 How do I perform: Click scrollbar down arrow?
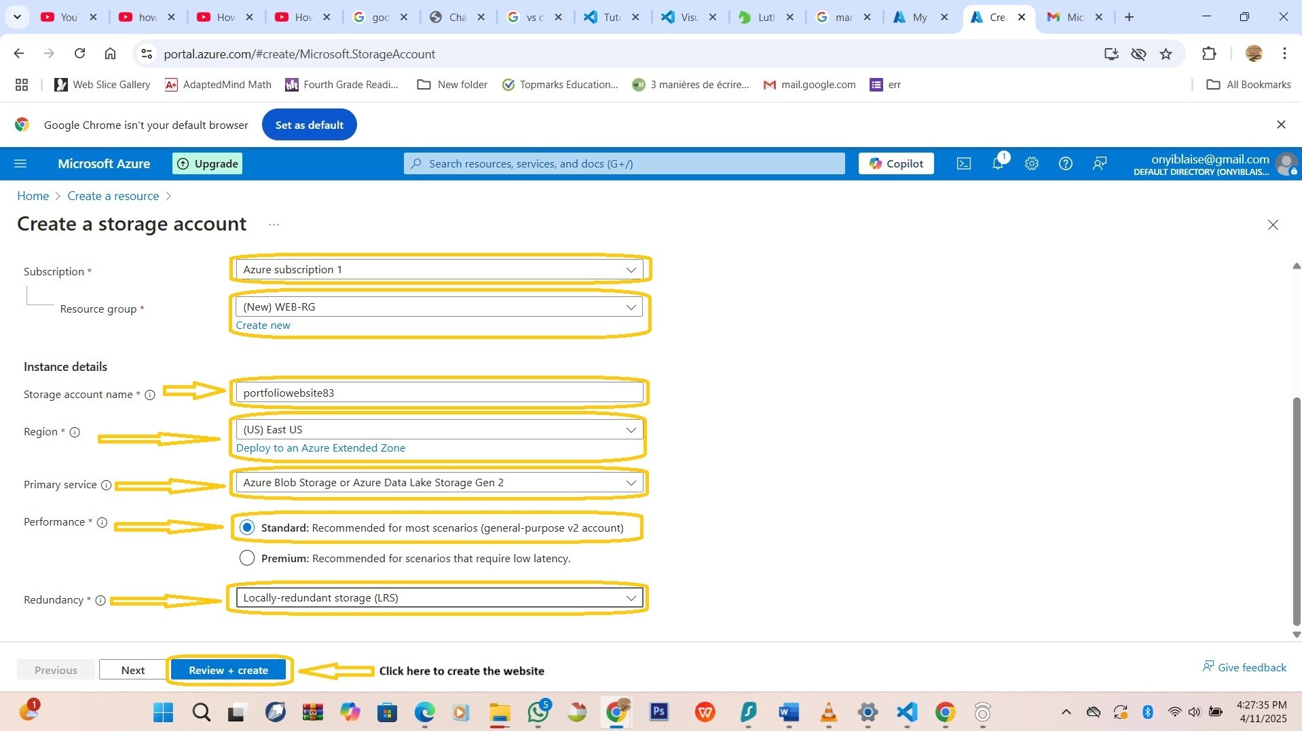1297,635
